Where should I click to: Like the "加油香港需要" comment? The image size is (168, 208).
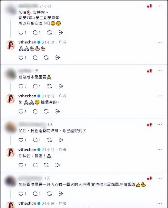point(21,194)
